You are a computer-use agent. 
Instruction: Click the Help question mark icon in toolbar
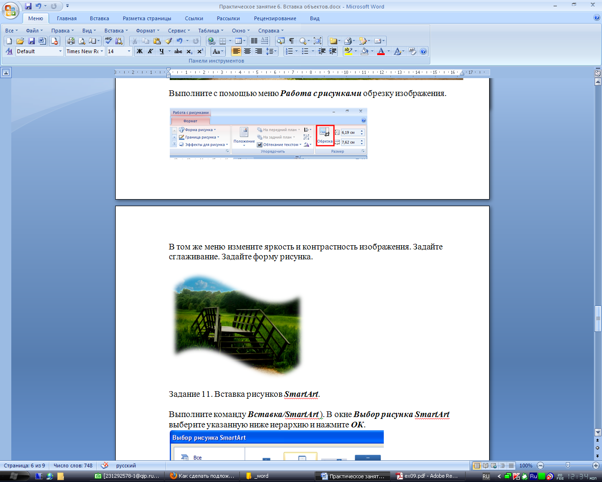click(423, 51)
